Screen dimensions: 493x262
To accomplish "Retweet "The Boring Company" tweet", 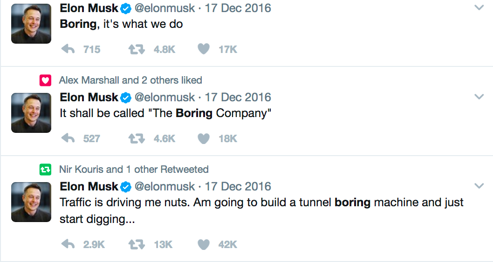I will click(136, 138).
